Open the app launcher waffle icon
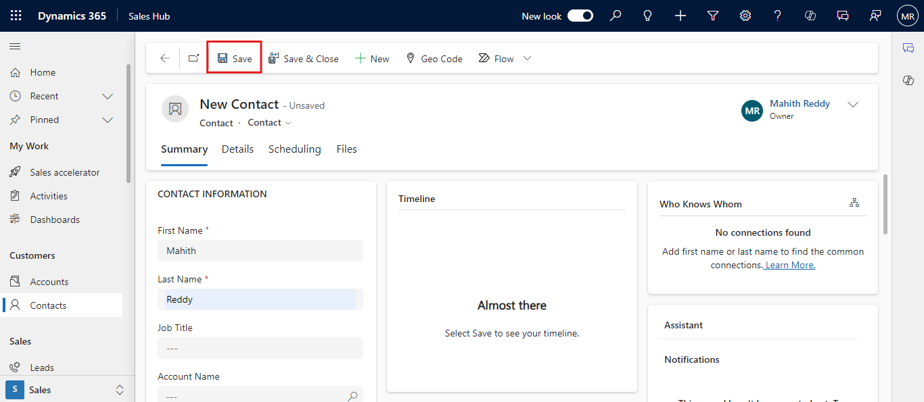 tap(16, 16)
